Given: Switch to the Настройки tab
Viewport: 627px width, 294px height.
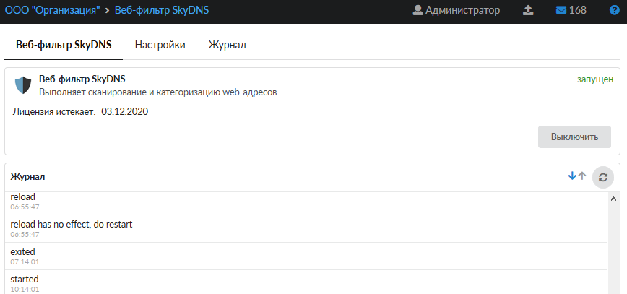Looking at the screenshot, I should tap(160, 45).
